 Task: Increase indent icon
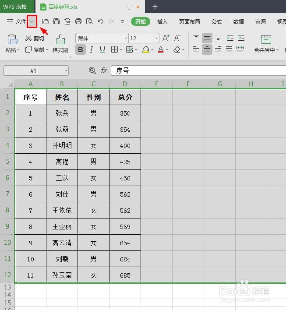(x=241, y=38)
